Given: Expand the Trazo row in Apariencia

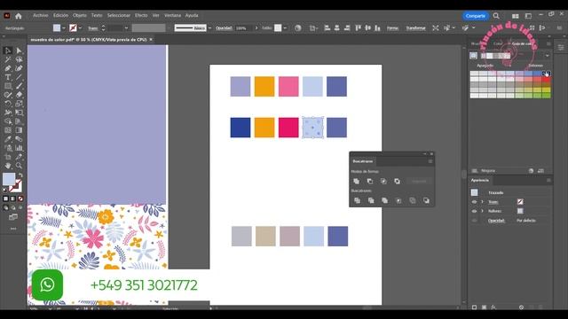Looking at the screenshot, I should coord(482,202).
